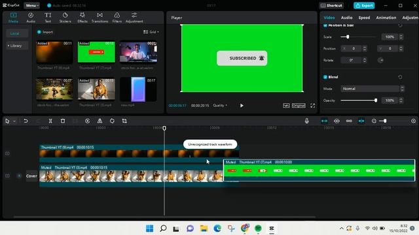This screenshot has width=419, height=235.
Task: Toggle the Position & Size checkbox
Action: pyautogui.click(x=325, y=25)
